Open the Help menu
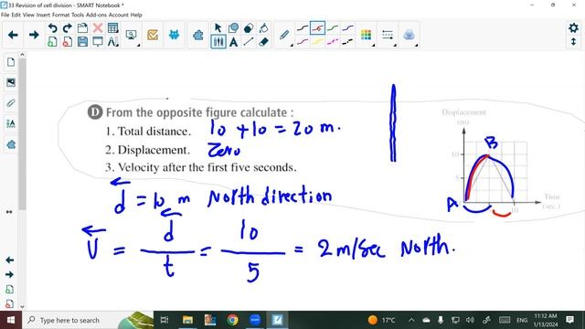This screenshot has height=329, width=585. tap(136, 15)
